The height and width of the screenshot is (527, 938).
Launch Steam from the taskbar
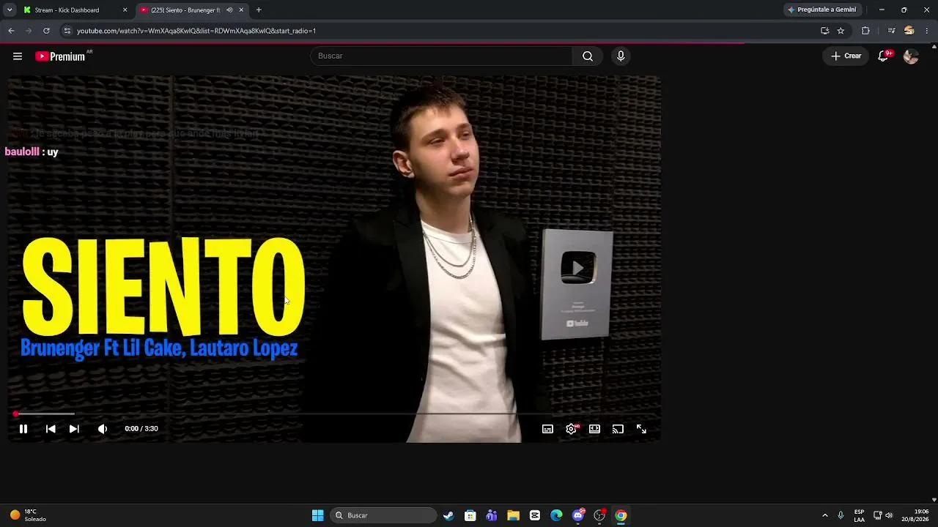[448, 515]
